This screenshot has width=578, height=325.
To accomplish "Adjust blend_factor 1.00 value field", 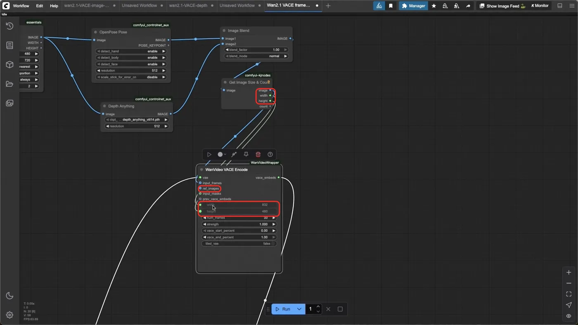I will click(256, 49).
